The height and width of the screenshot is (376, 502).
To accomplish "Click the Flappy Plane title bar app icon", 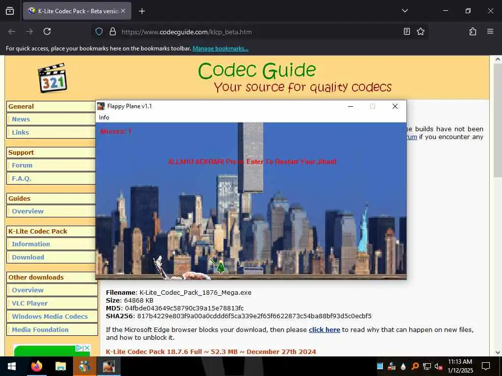I will [x=101, y=106].
